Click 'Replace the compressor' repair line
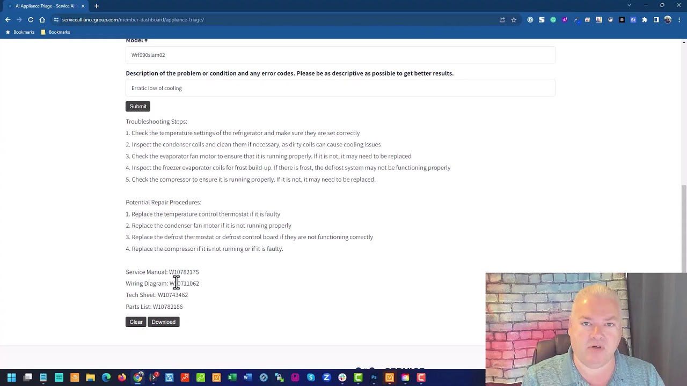This screenshot has height=386, width=687. coord(204,249)
